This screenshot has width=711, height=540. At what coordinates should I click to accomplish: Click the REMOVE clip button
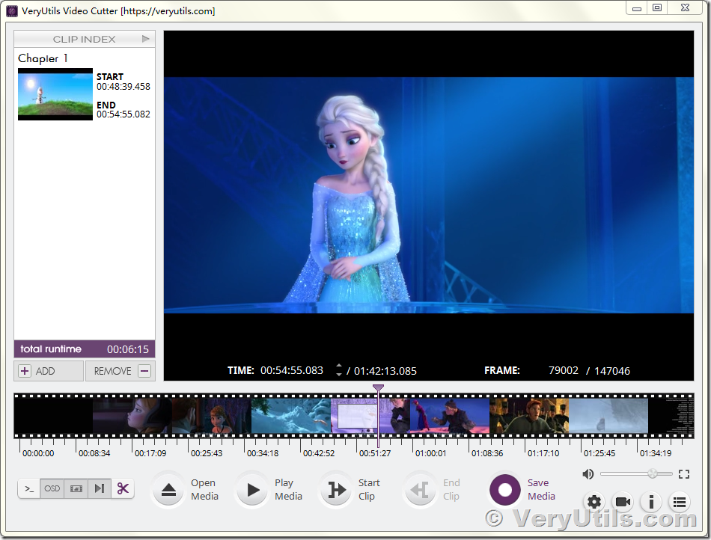click(120, 371)
